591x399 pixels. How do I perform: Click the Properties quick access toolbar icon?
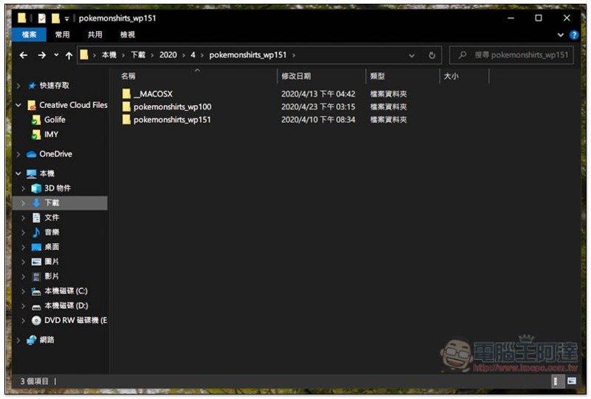click(42, 18)
